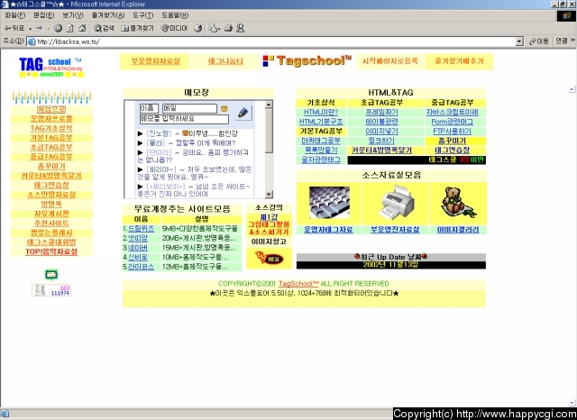Open the View (보기) menu
The image size is (577, 420).
click(x=73, y=15)
